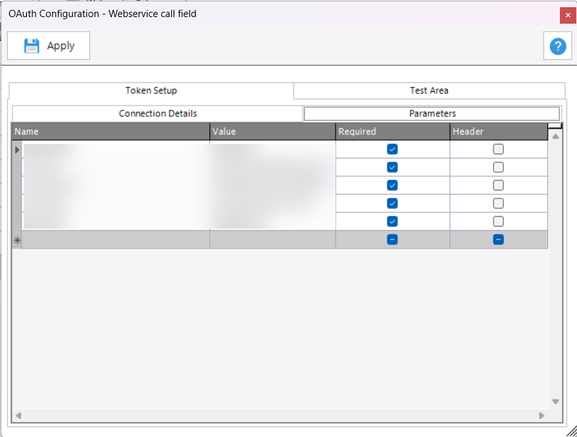Toggle Required checkbox in new row

pos(393,240)
